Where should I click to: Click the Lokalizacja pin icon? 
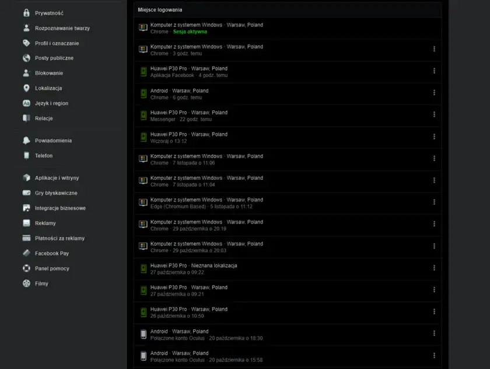click(x=26, y=88)
